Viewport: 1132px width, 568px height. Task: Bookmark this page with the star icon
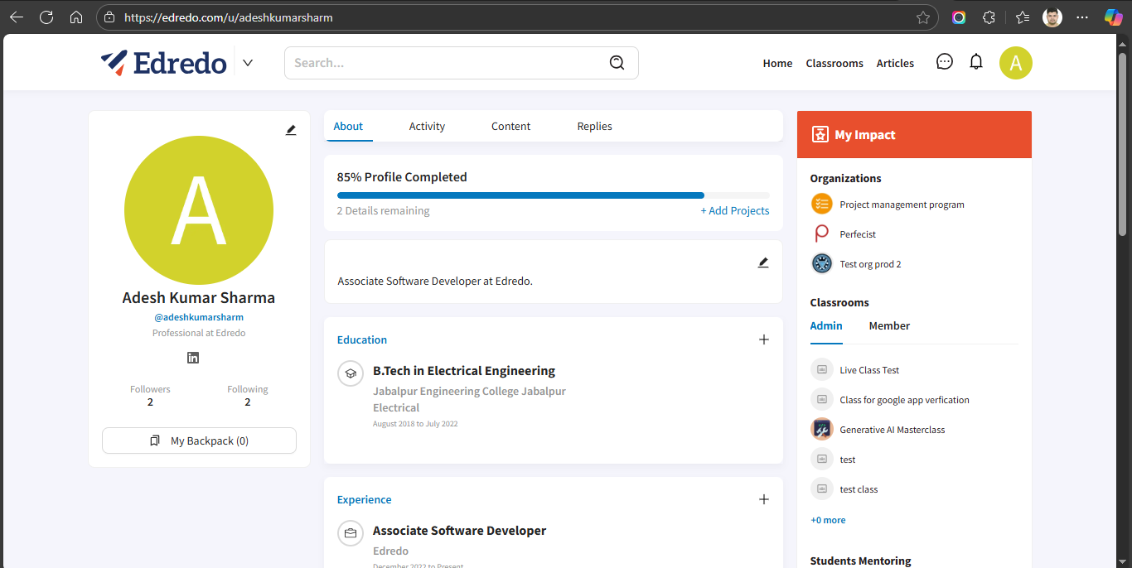coord(923,17)
